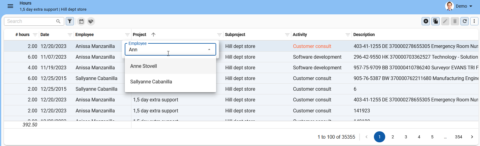Click the handshake icon in toolbar
The height and width of the screenshot is (146, 480).
(91, 21)
